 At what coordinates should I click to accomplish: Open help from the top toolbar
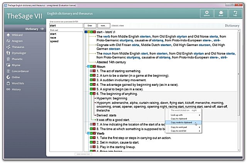pyautogui.click(x=235, y=13)
